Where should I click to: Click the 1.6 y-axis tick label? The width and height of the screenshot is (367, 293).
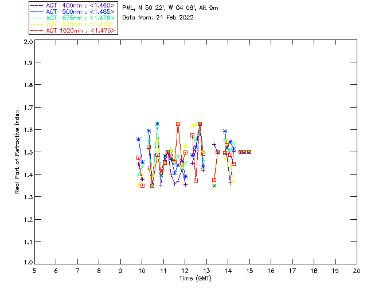coord(28,130)
